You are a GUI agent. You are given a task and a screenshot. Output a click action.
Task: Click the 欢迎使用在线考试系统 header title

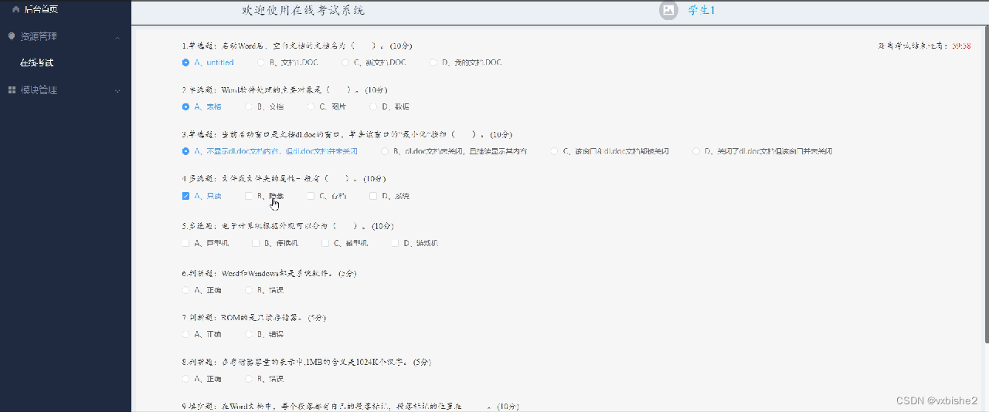(x=304, y=10)
